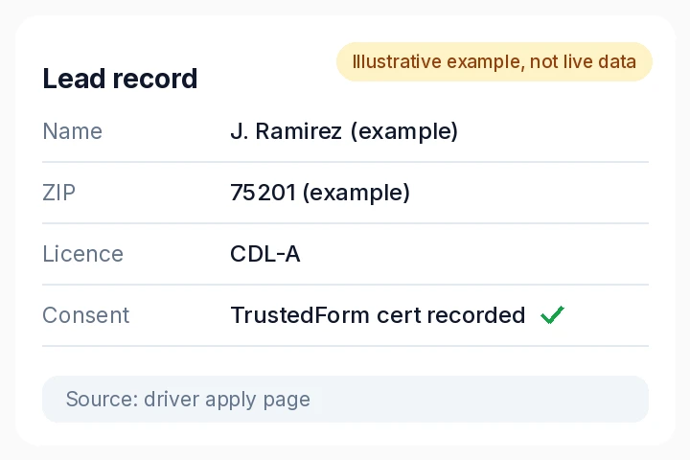Click the 'ZIP' field label
690x460 pixels.
click(59, 193)
